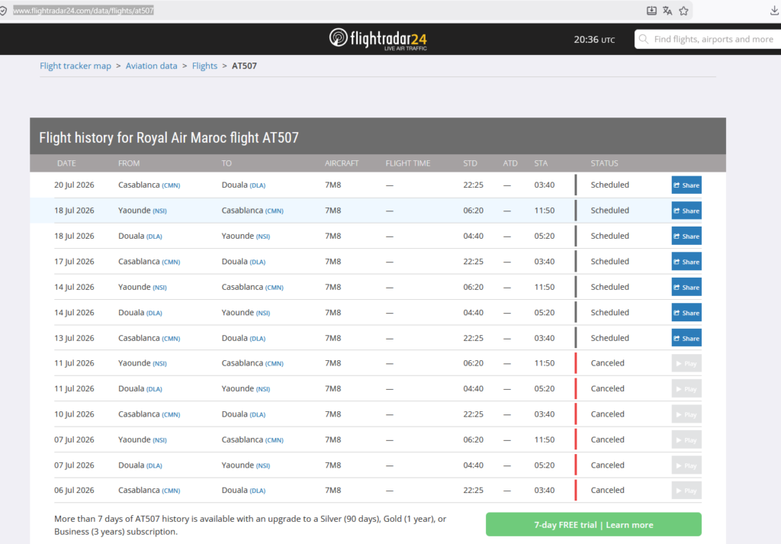Open DLA airport link in 06 Jul row
781x544 pixels.
pyautogui.click(x=258, y=491)
